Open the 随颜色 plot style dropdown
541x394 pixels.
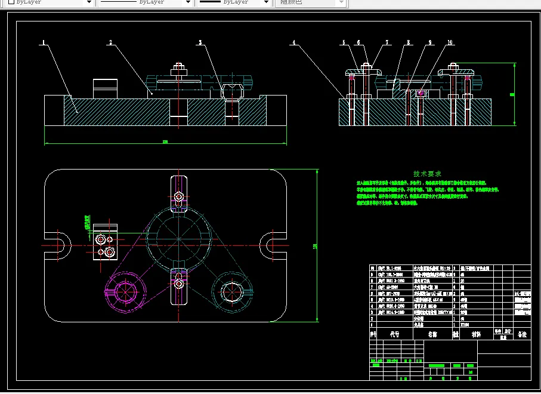pyautogui.click(x=341, y=2)
